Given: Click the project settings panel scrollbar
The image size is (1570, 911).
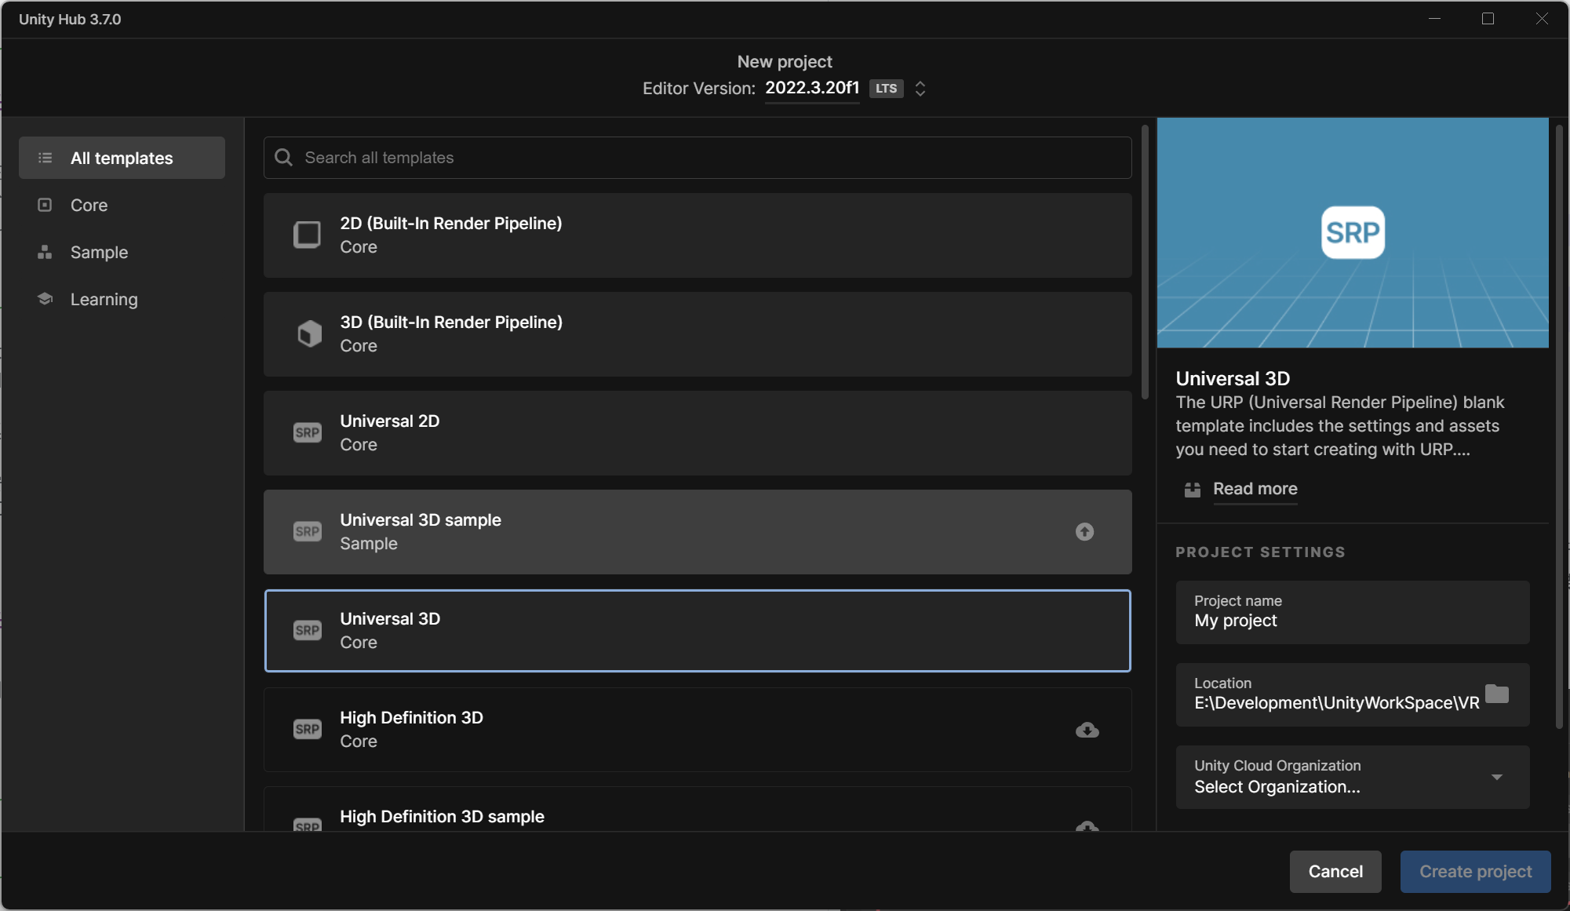Looking at the screenshot, I should click(1559, 427).
